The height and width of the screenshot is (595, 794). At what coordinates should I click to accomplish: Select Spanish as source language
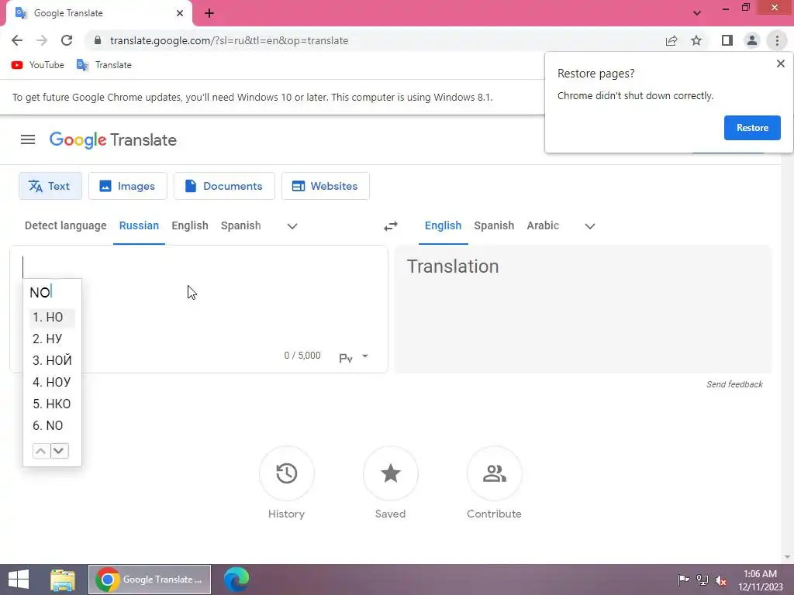pos(241,225)
